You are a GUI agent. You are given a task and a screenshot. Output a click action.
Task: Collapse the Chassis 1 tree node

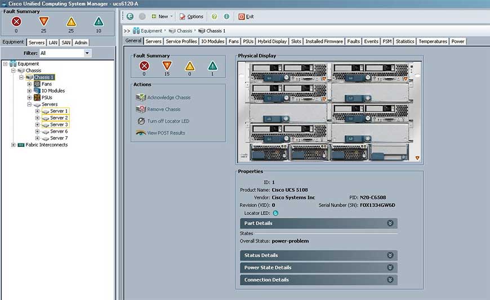point(21,77)
